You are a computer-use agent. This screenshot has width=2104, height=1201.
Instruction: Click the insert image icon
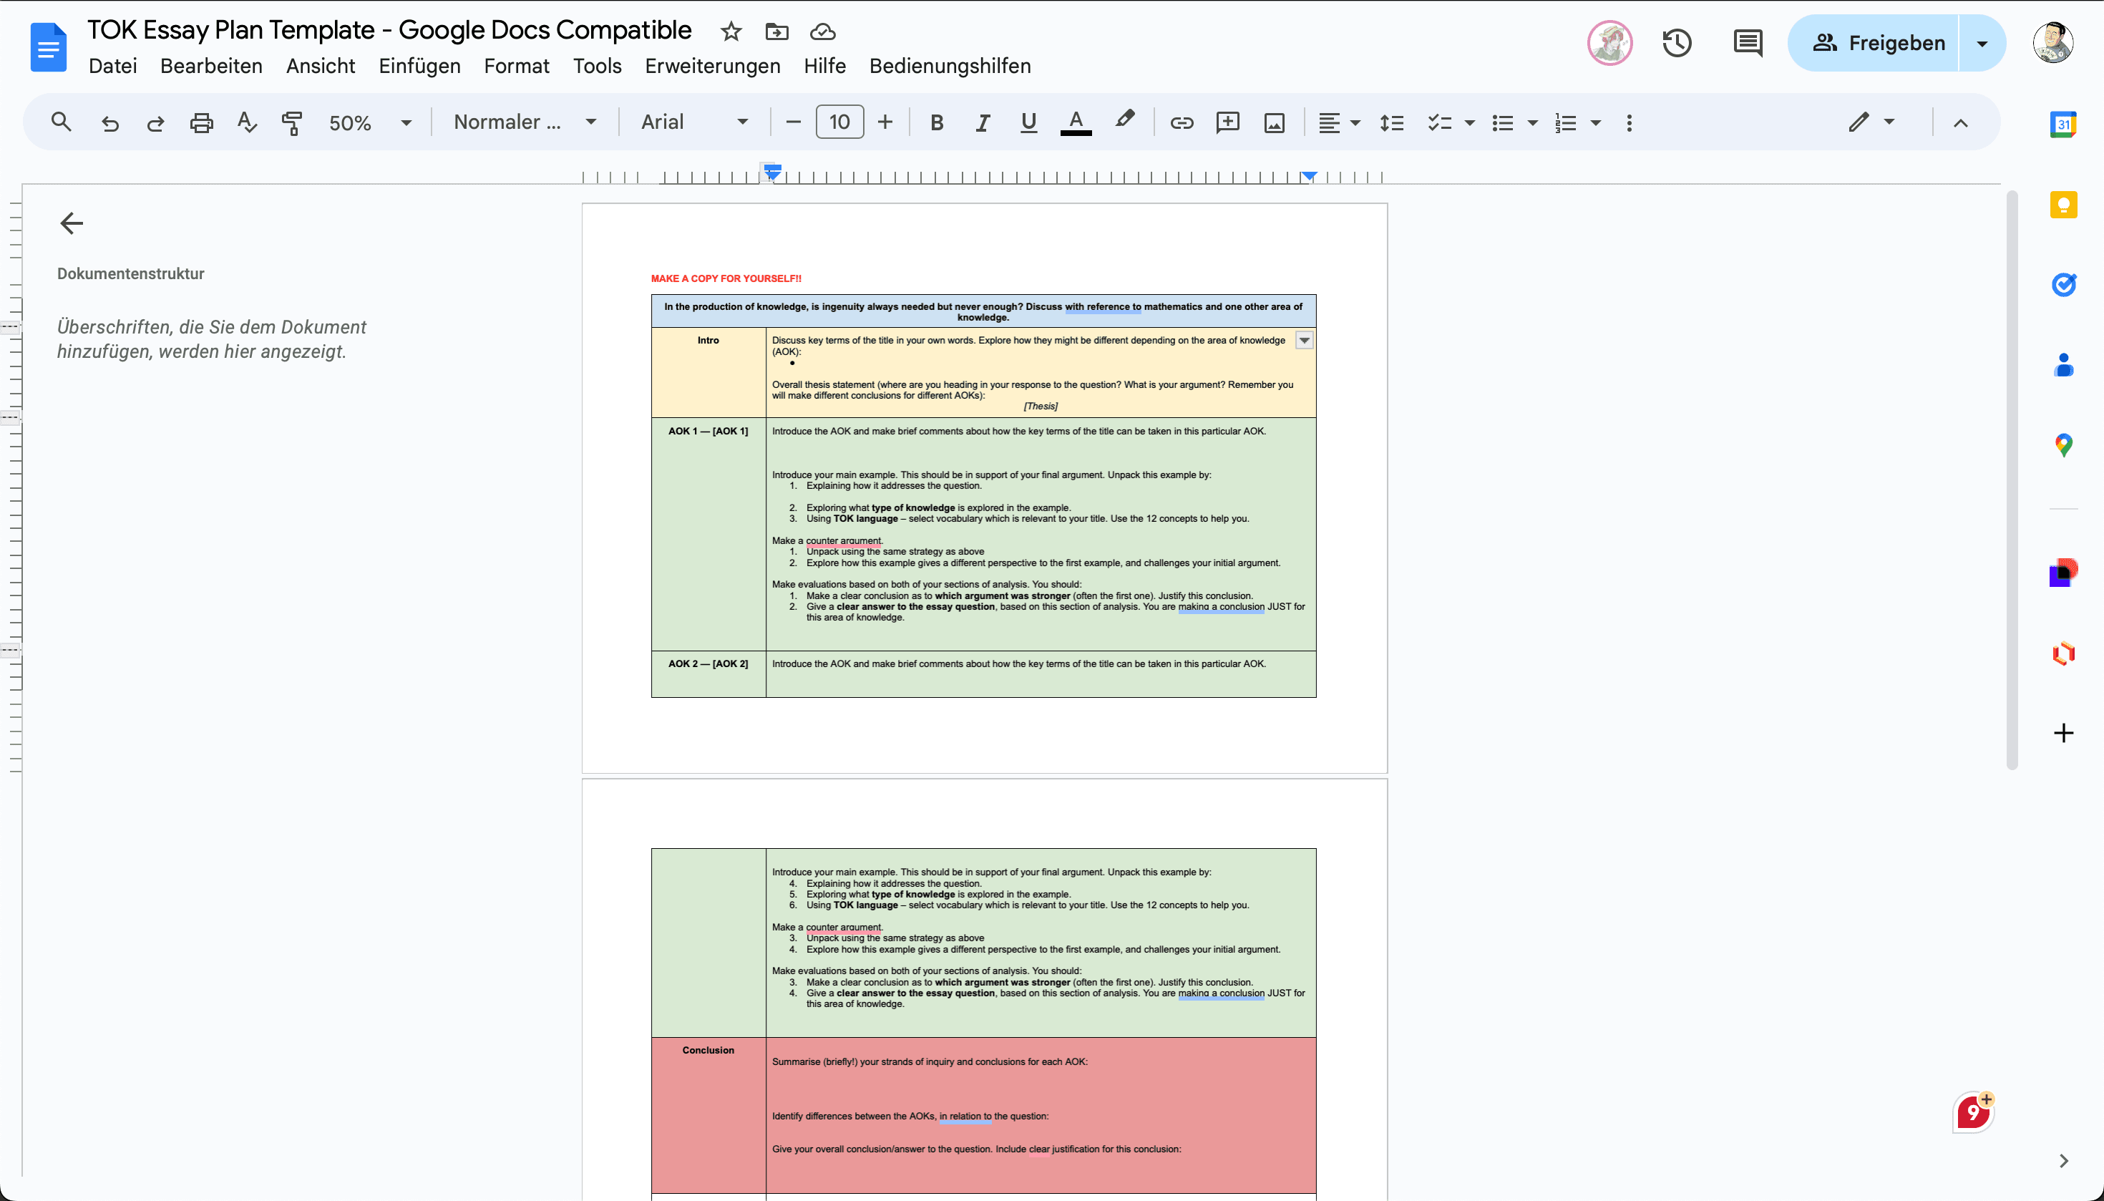pyautogui.click(x=1273, y=123)
